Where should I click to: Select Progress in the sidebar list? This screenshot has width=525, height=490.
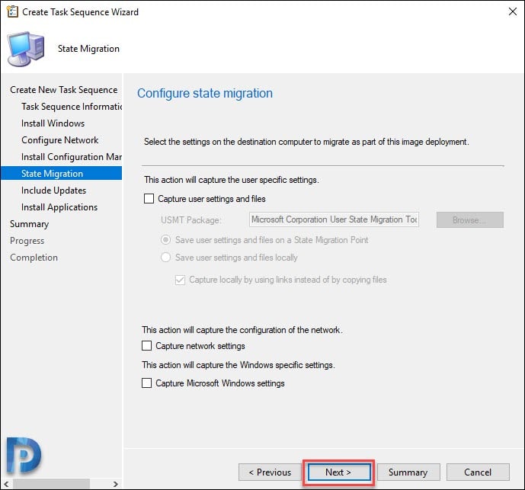click(x=27, y=241)
